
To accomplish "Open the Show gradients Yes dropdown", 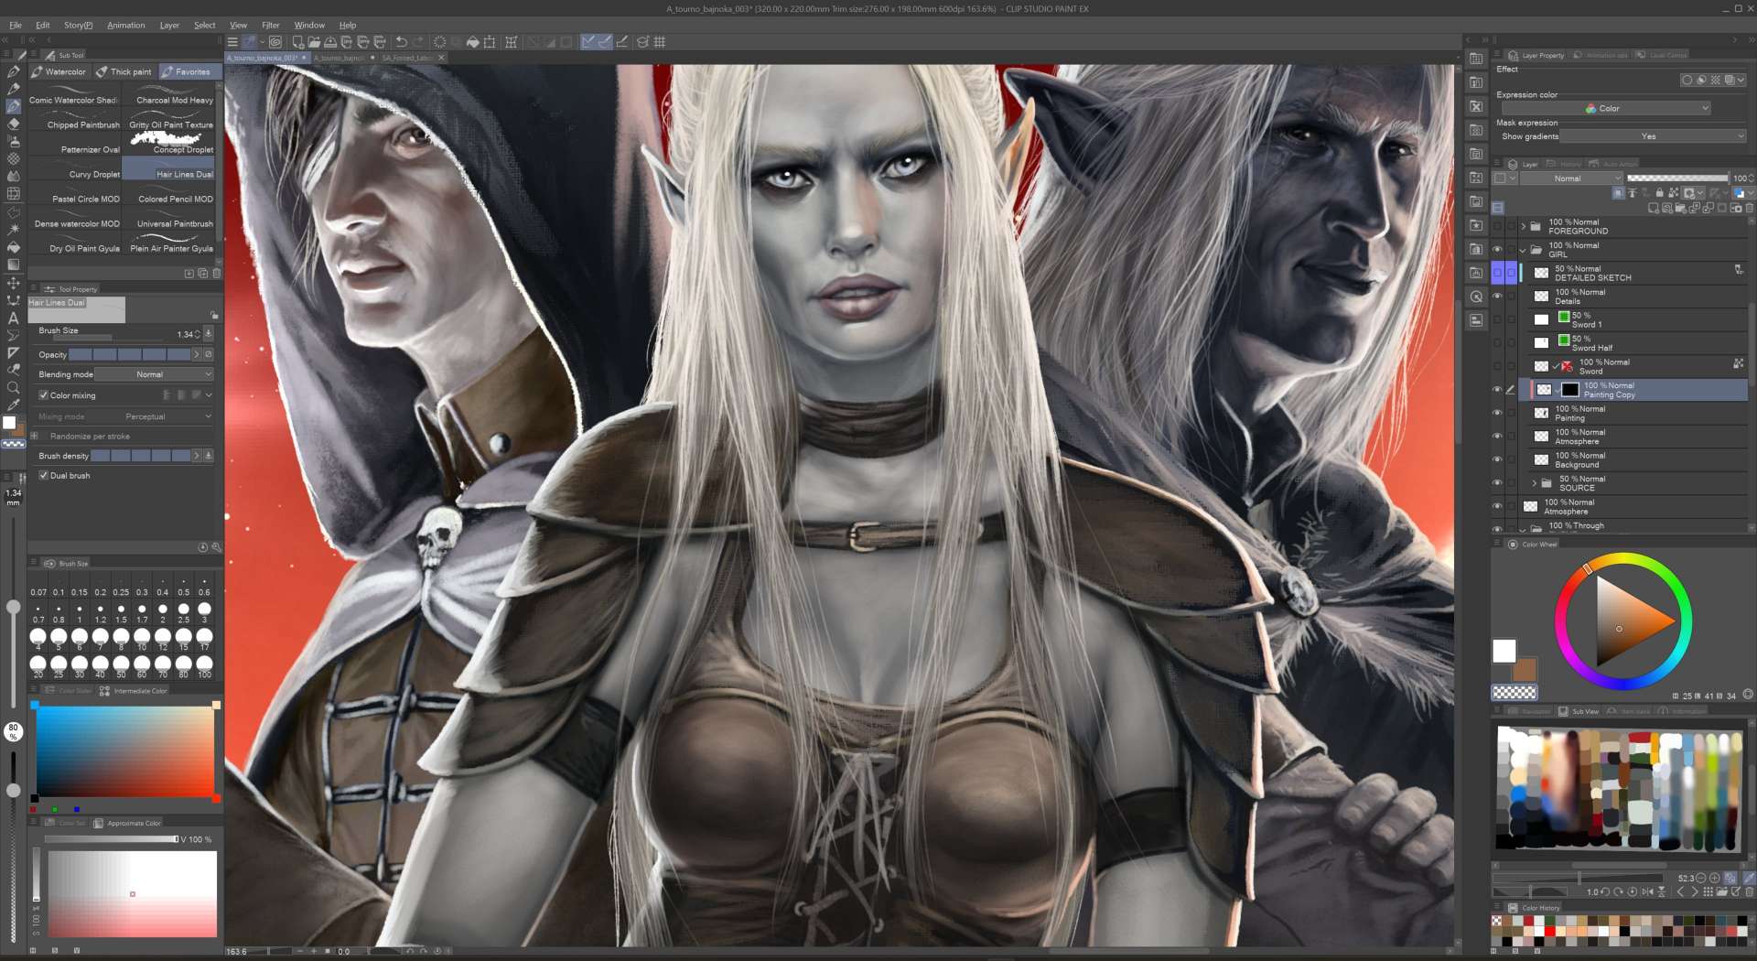I will click(x=1653, y=136).
